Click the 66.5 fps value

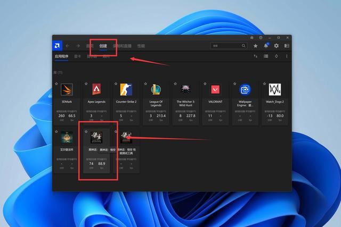click(x=72, y=116)
